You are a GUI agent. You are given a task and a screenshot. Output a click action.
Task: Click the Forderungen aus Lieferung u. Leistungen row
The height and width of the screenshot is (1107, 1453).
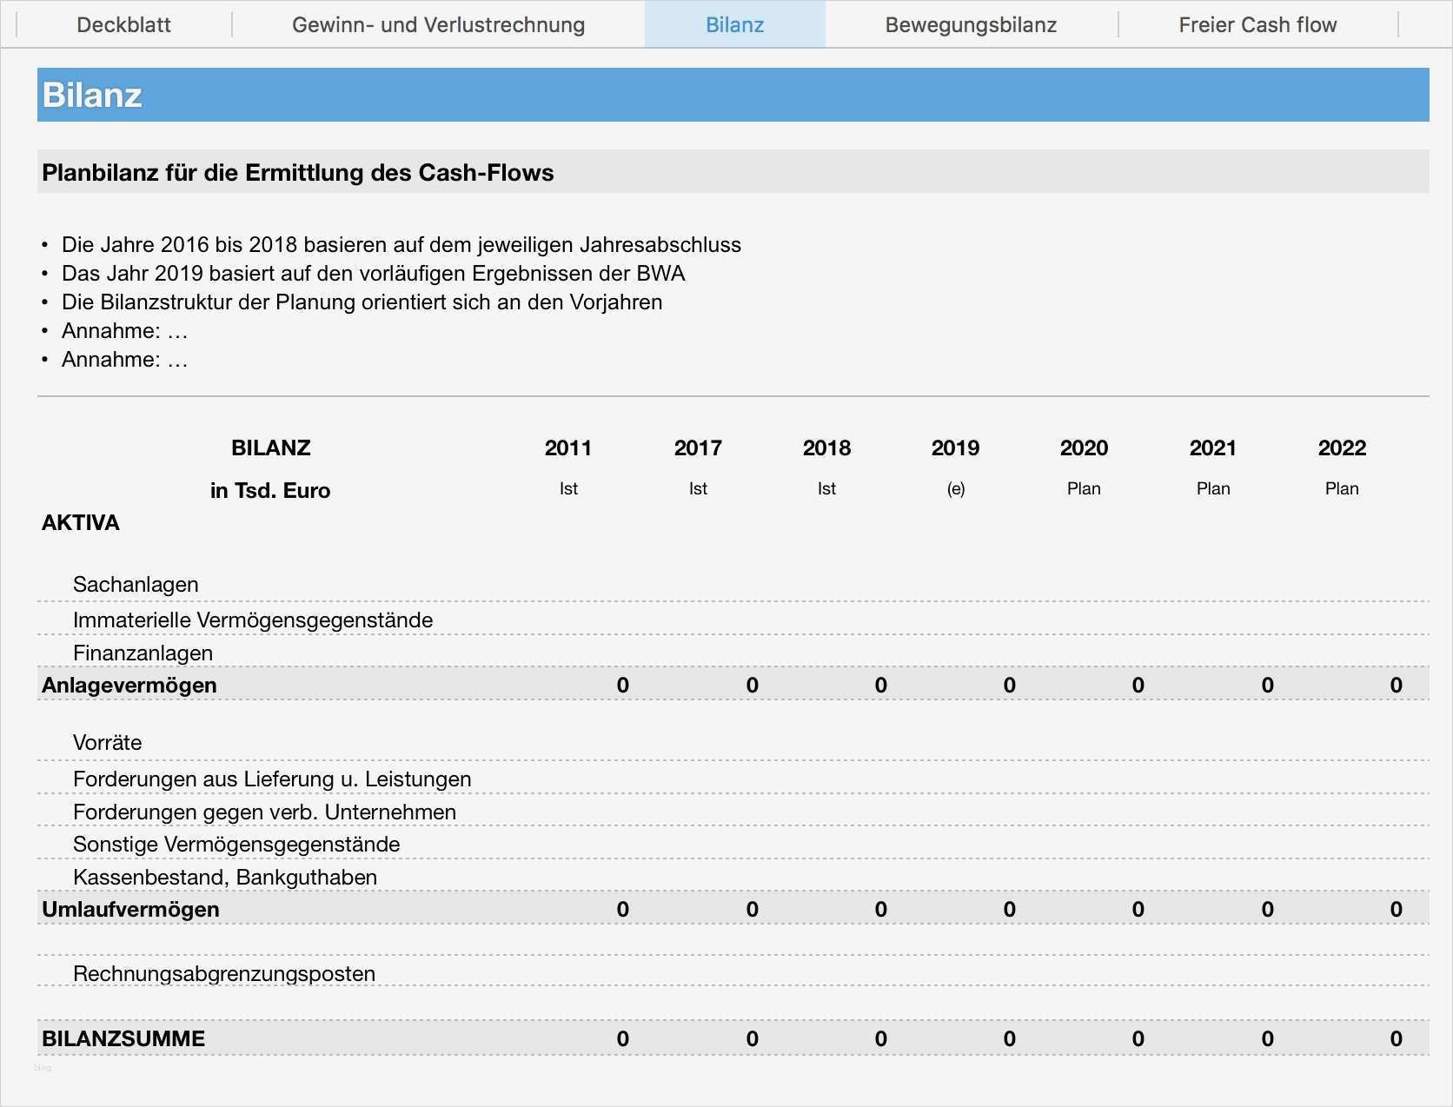pyautogui.click(x=271, y=779)
